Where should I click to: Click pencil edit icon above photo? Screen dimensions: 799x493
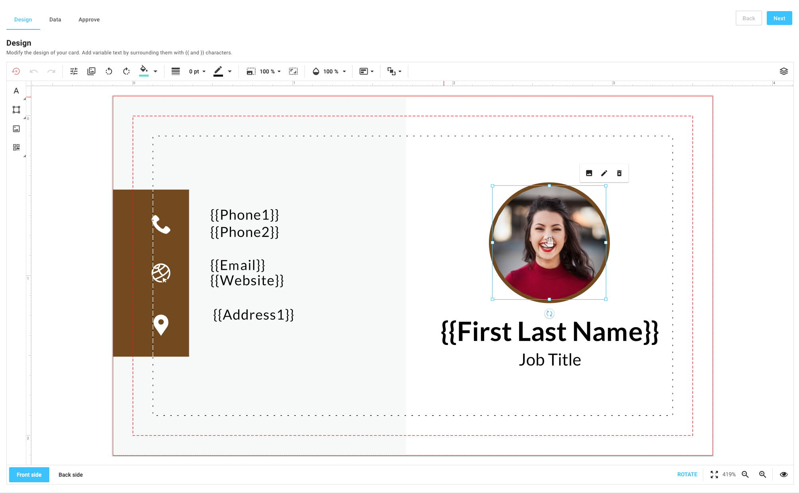pos(604,173)
